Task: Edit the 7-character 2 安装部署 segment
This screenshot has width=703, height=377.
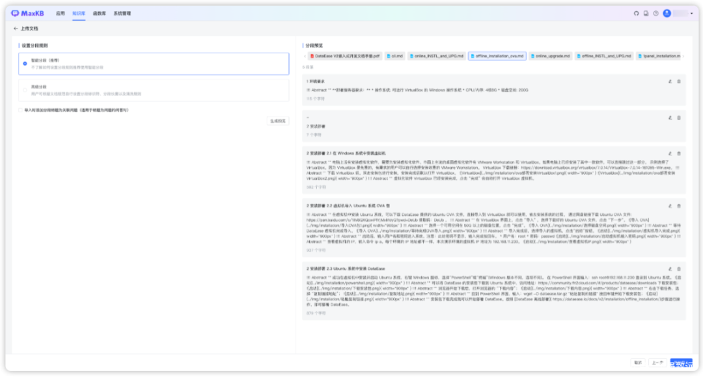Action: click(670, 118)
